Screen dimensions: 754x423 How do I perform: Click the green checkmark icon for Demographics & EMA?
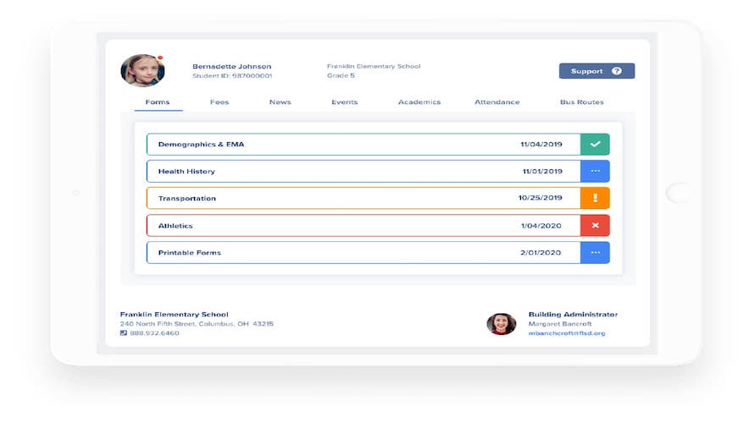coord(595,144)
